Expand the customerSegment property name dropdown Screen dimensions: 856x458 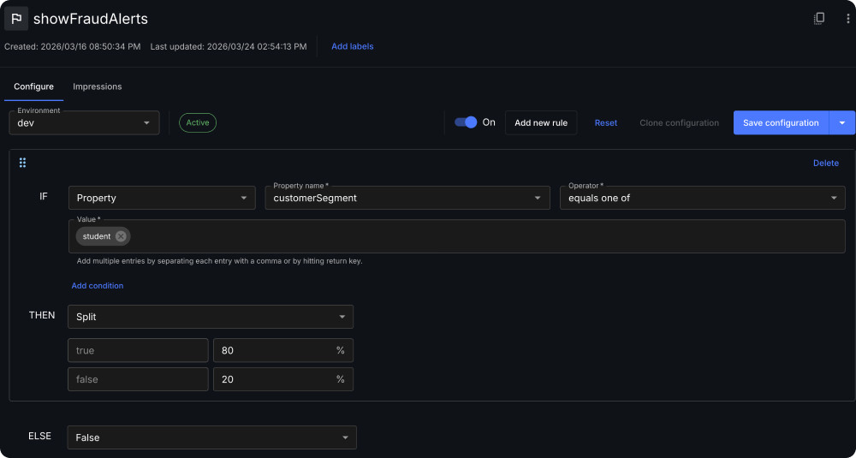coord(407,198)
